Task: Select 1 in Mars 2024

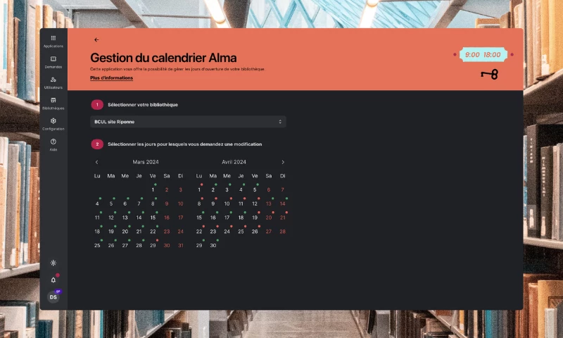Action: 153,189
